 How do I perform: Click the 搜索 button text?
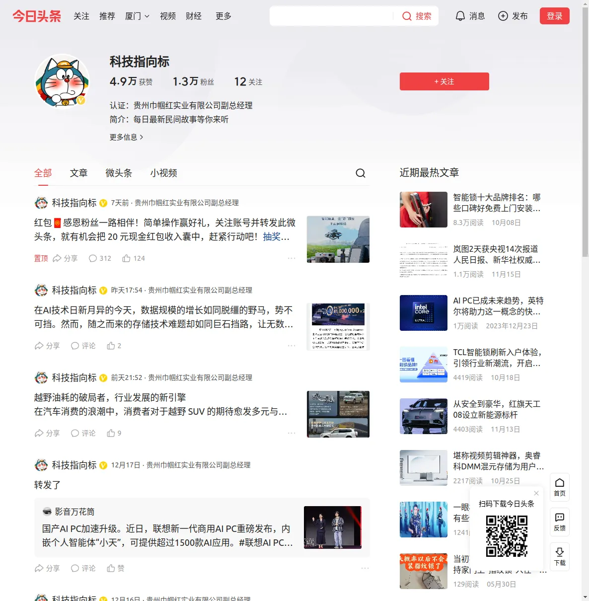pos(424,16)
